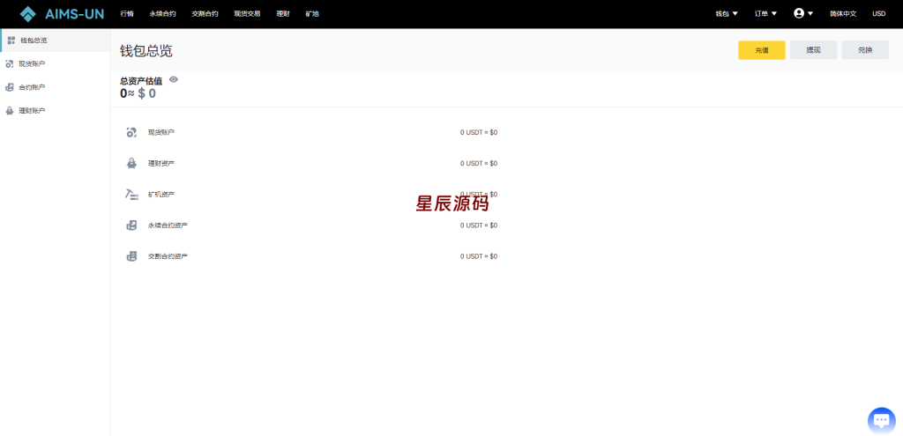Click the 交割合约资产 label in asset list
903x436 pixels.
point(168,256)
